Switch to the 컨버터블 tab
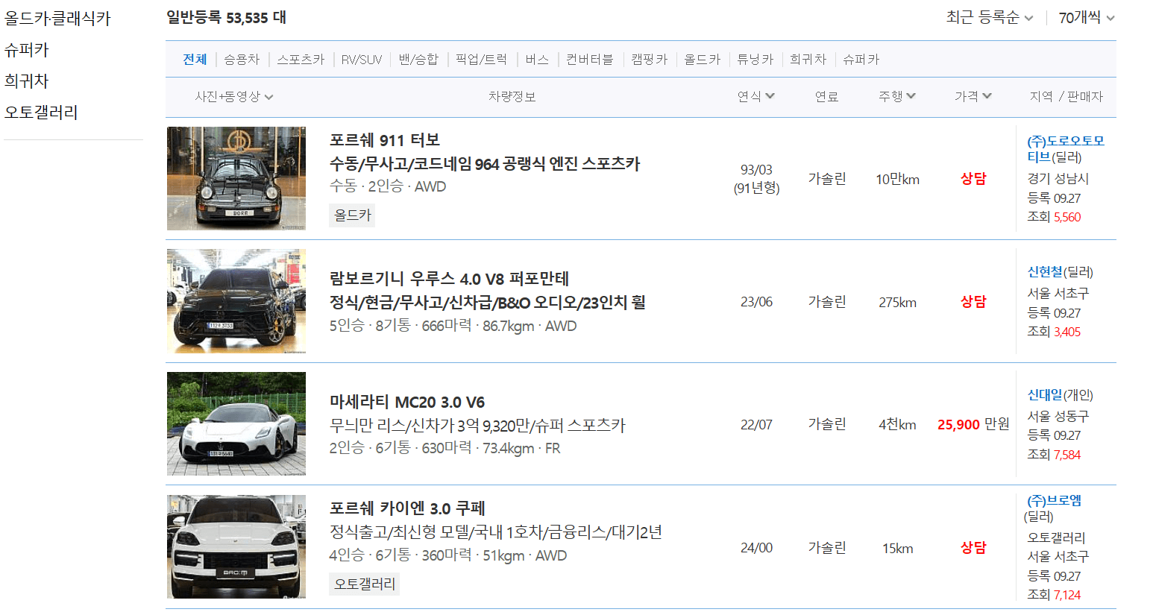 pyautogui.click(x=589, y=59)
